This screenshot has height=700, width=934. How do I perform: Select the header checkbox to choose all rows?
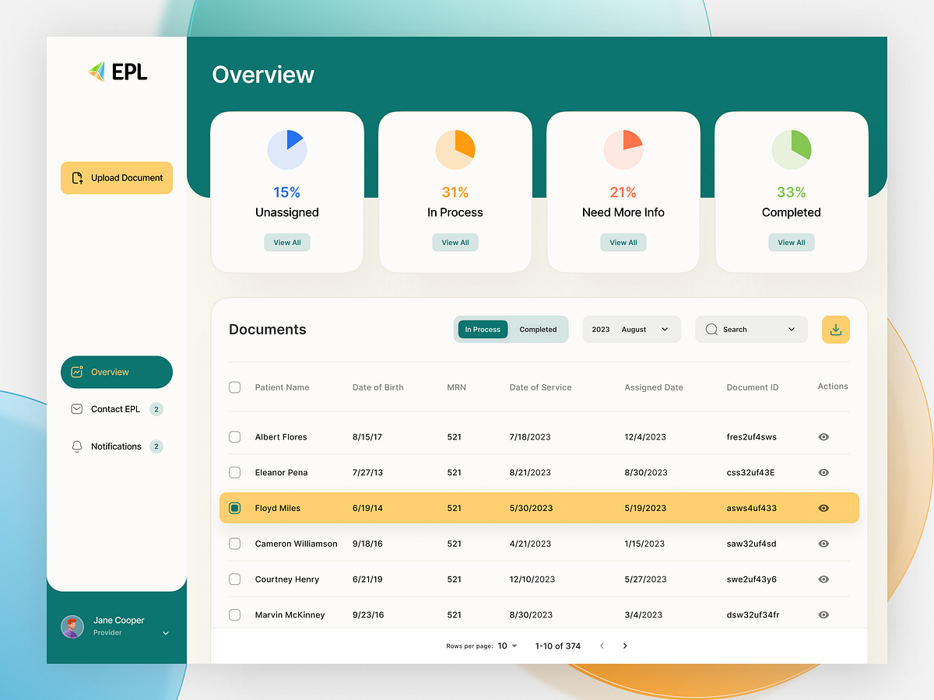click(234, 387)
